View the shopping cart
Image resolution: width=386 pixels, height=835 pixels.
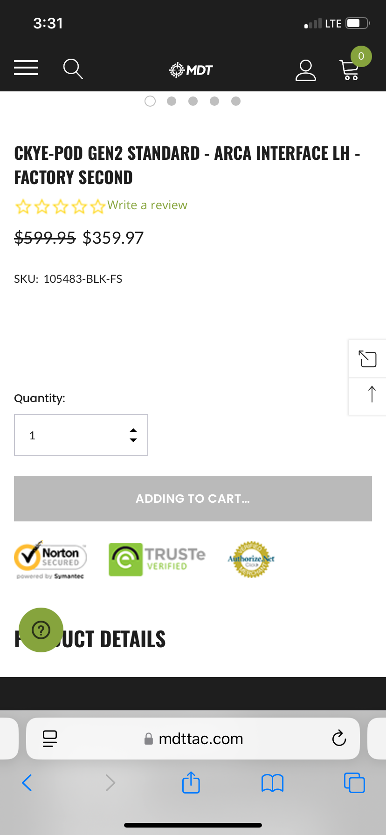tap(350, 70)
